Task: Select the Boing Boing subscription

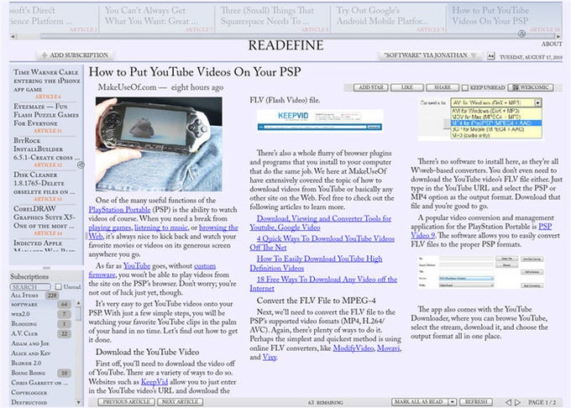Action: [41, 373]
